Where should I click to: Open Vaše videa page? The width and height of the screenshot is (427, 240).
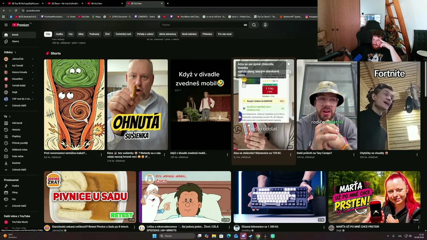point(19,156)
